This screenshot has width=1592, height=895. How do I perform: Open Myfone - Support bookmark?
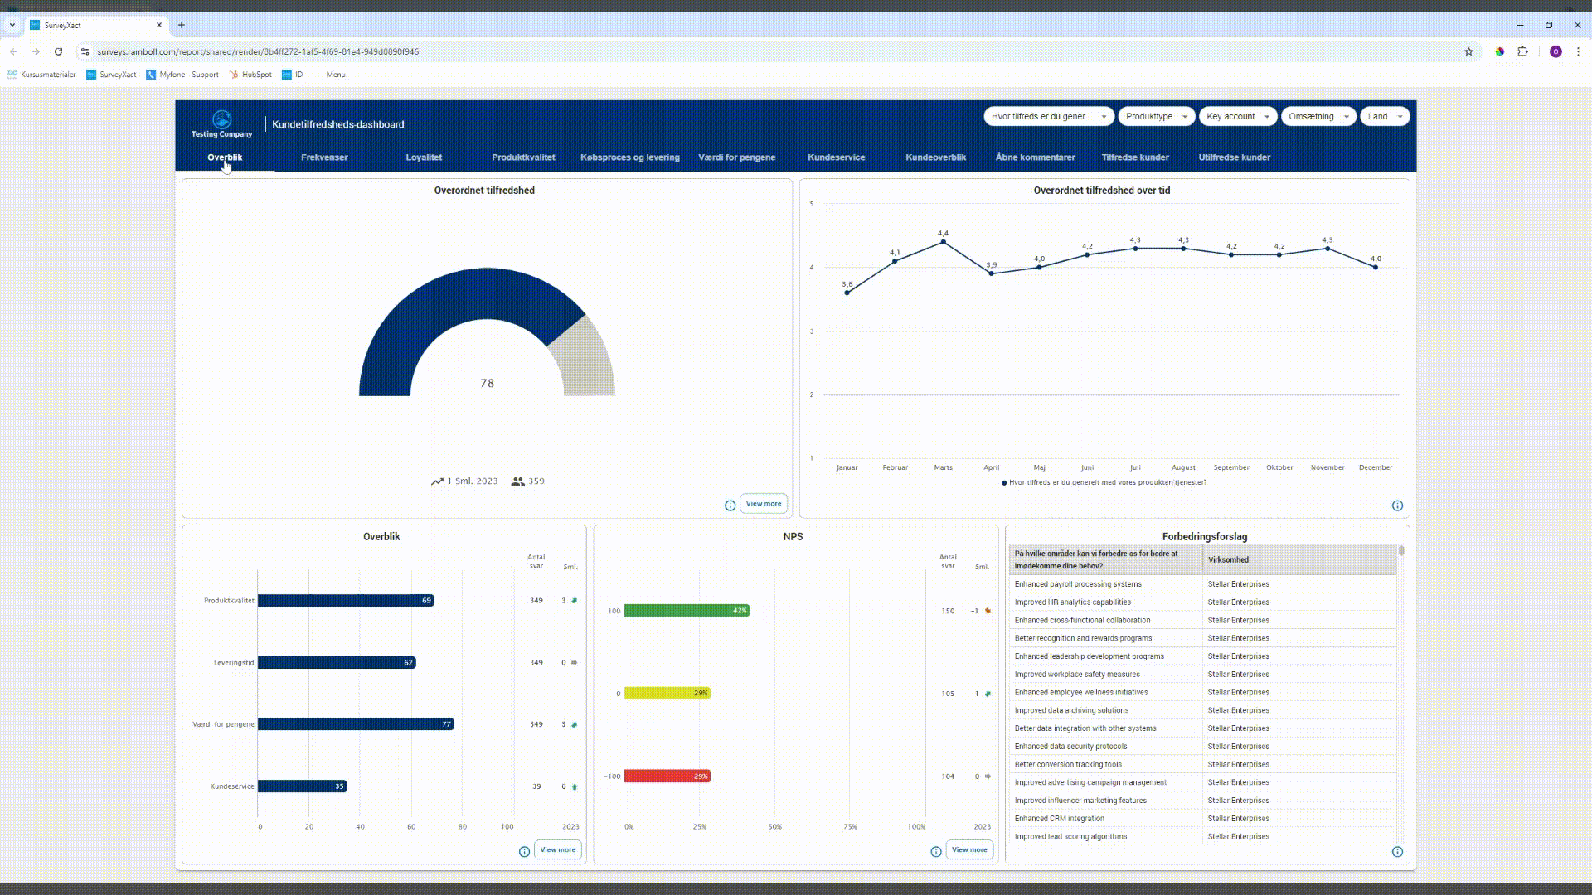point(182,75)
